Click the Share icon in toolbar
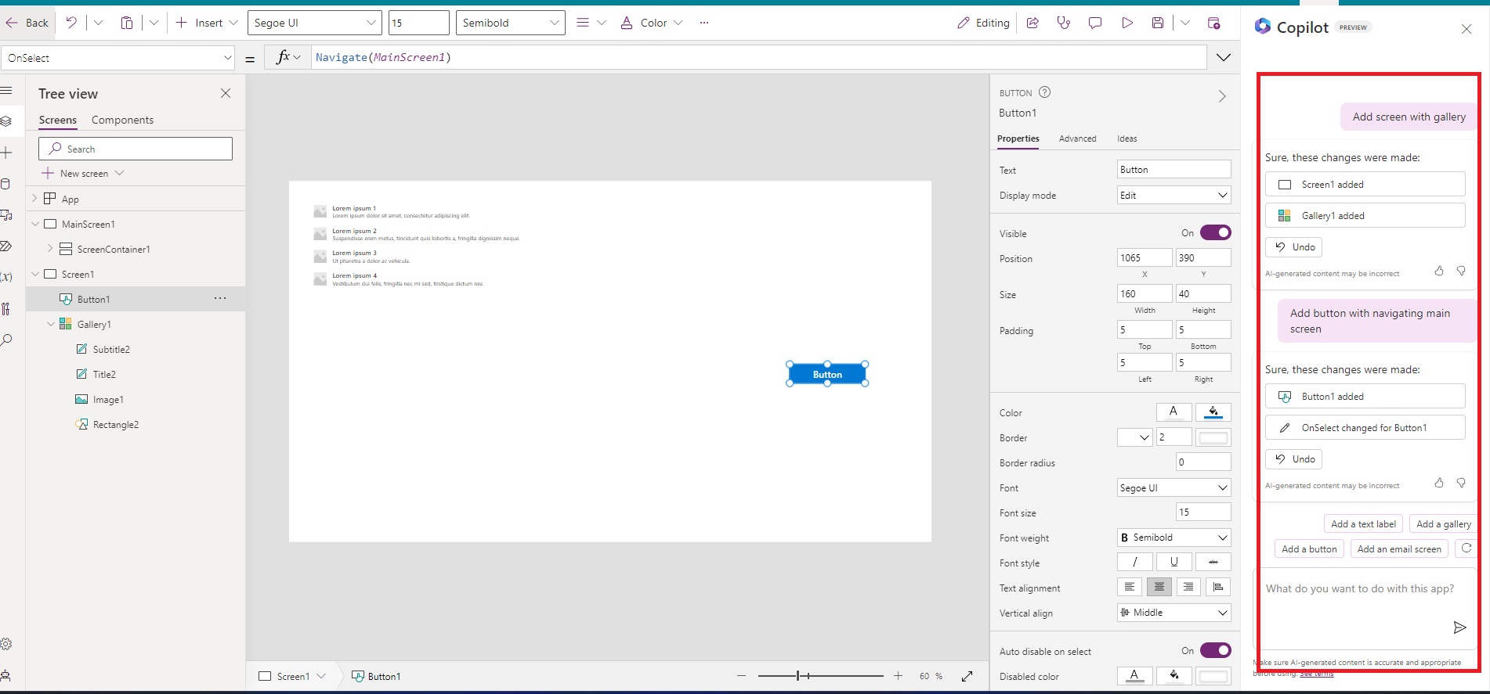The image size is (1490, 694). [1033, 23]
